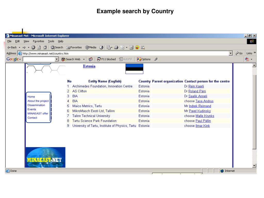Open the Pavel Kudinsky contact link
Screen dimensions: 264x198
tap(200, 111)
